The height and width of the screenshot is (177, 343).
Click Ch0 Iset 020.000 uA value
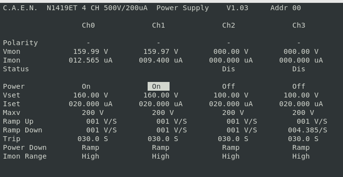coord(91,104)
